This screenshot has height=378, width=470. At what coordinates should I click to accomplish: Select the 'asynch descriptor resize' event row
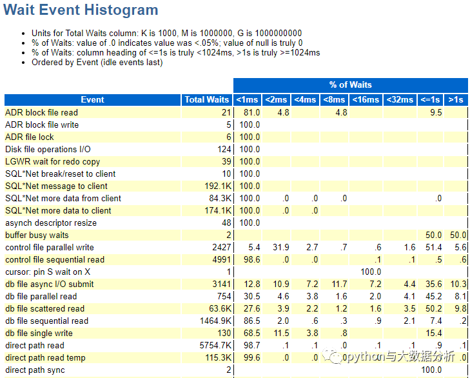(x=51, y=223)
